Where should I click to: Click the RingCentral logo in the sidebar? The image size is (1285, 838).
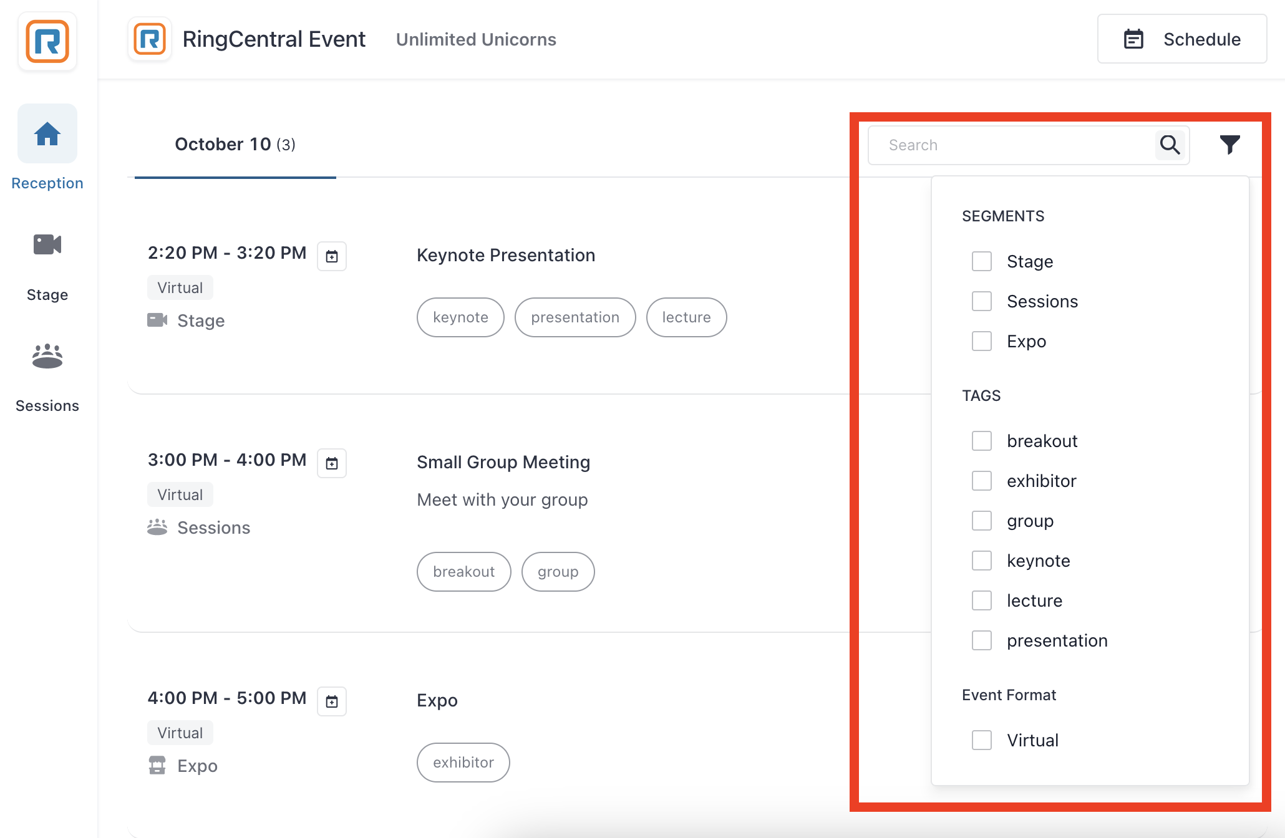click(x=47, y=42)
